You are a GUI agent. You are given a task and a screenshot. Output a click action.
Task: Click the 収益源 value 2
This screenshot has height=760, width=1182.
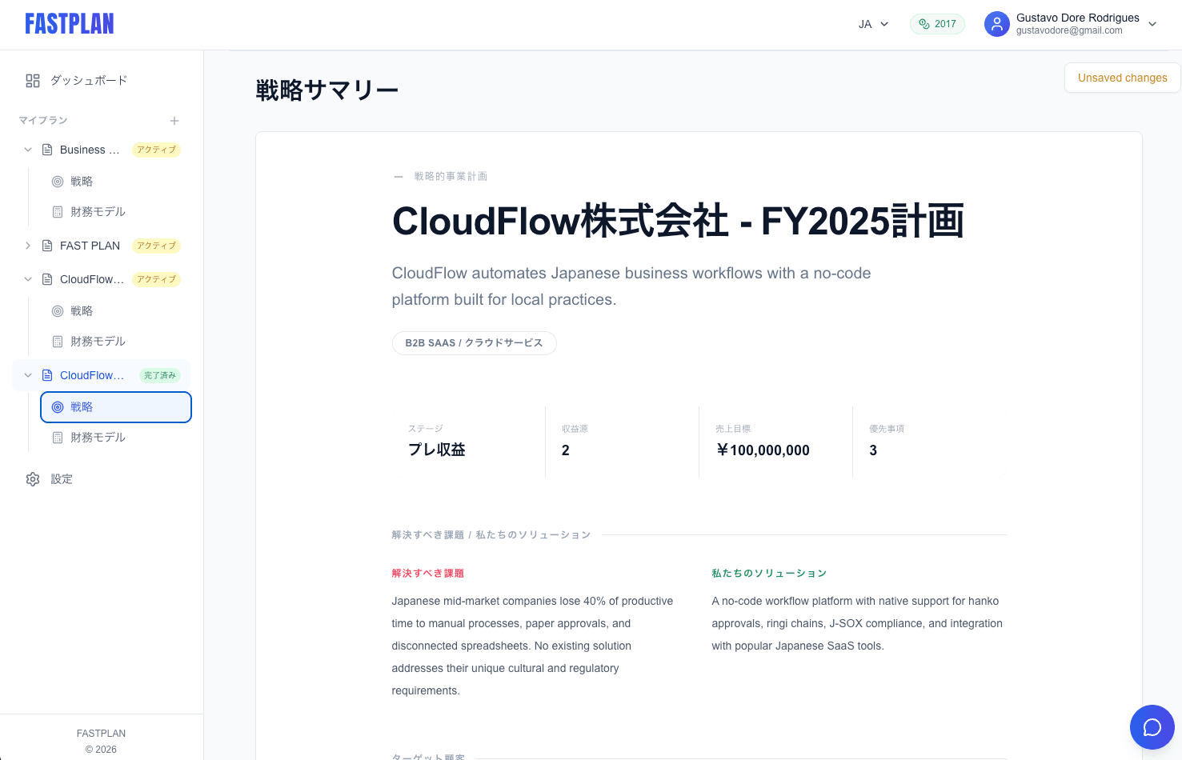coord(566,450)
